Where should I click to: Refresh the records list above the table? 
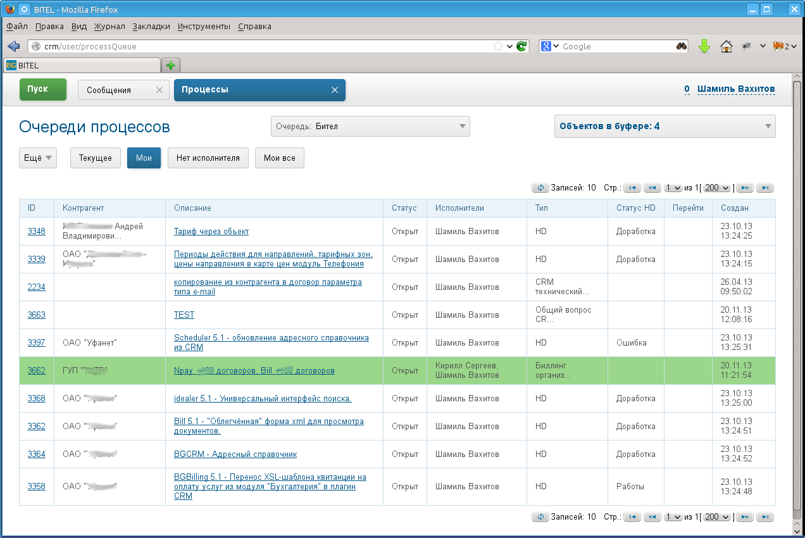(x=540, y=188)
